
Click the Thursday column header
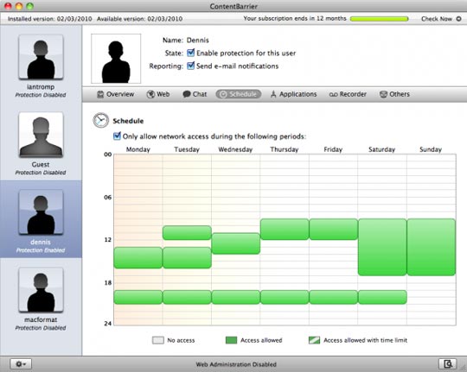point(285,149)
